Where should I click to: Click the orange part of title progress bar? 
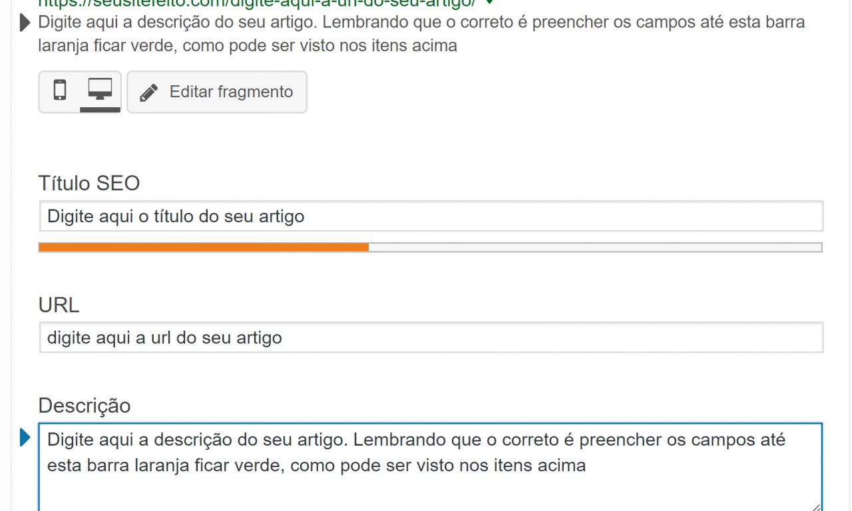coord(204,248)
